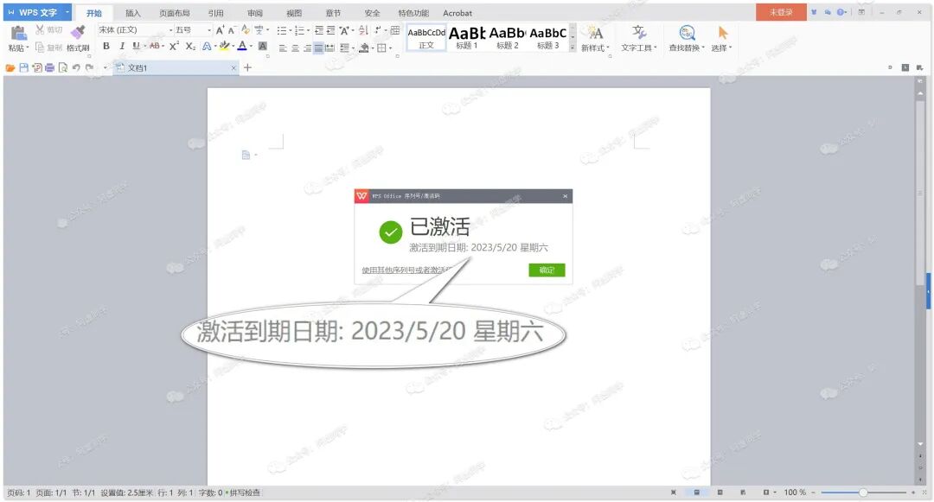Click the 使用其他序列号或者激活码 link

pyautogui.click(x=406, y=270)
